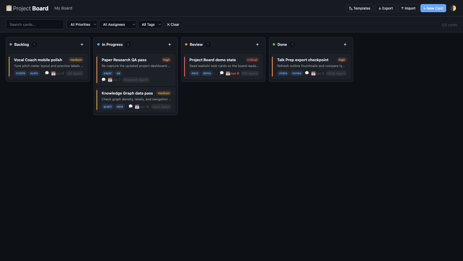Export the board
463x261 pixels.
(386, 8)
